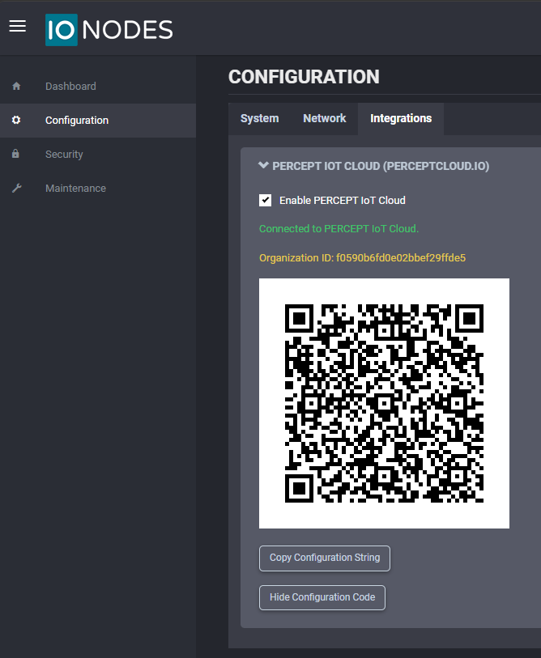This screenshot has width=541, height=658.
Task: Click the Maintenance wrench icon
Action: tap(16, 188)
